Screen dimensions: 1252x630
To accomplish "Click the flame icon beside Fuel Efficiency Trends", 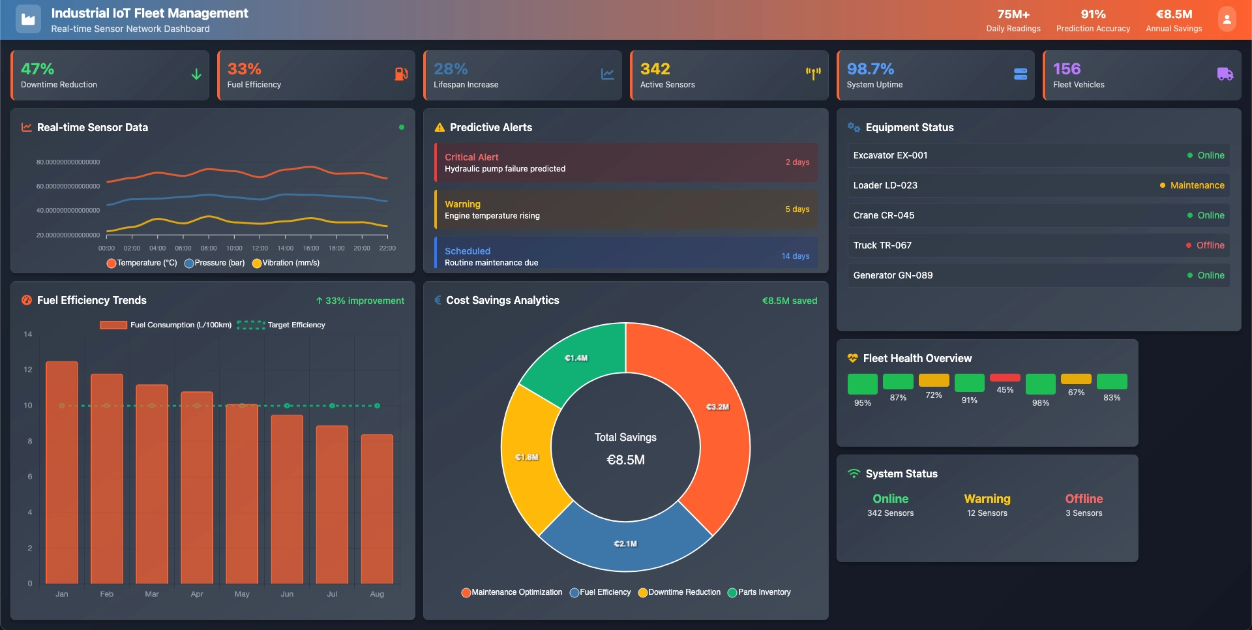I will click(x=26, y=301).
